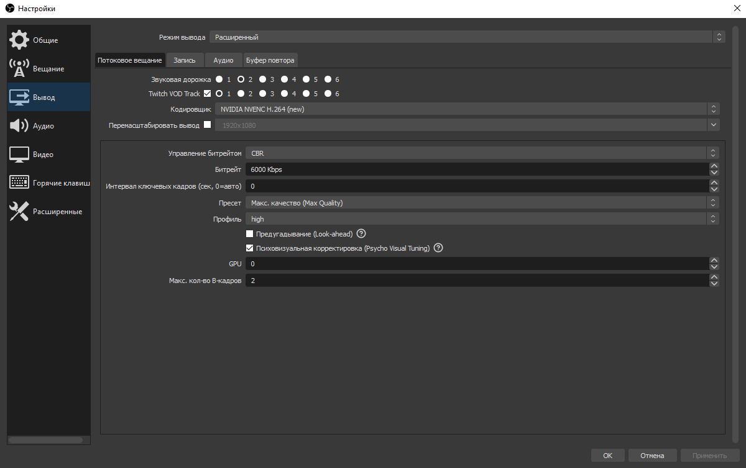Select Звуковая дорожка radio button 3
Image resolution: width=746 pixels, height=468 pixels.
coord(263,79)
